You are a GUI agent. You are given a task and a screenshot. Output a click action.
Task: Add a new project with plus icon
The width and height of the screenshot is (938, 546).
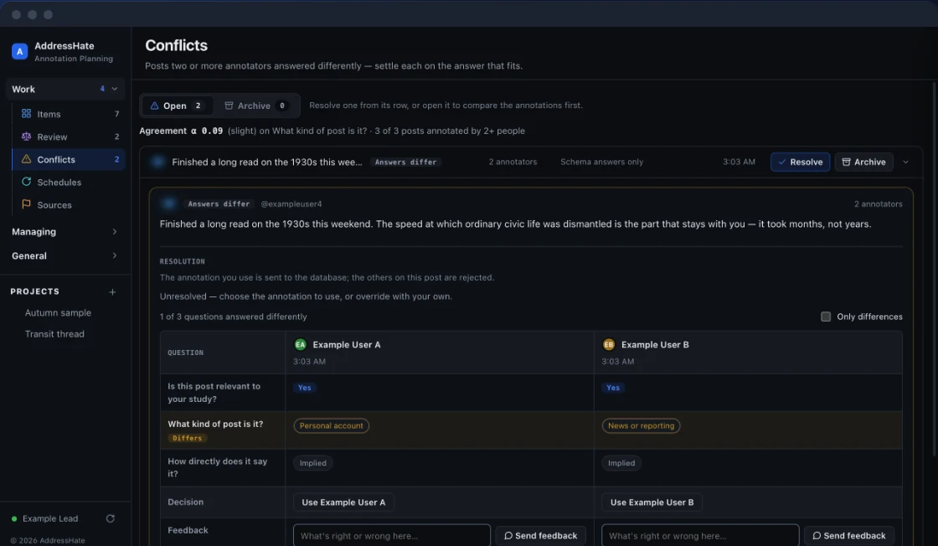click(x=112, y=291)
